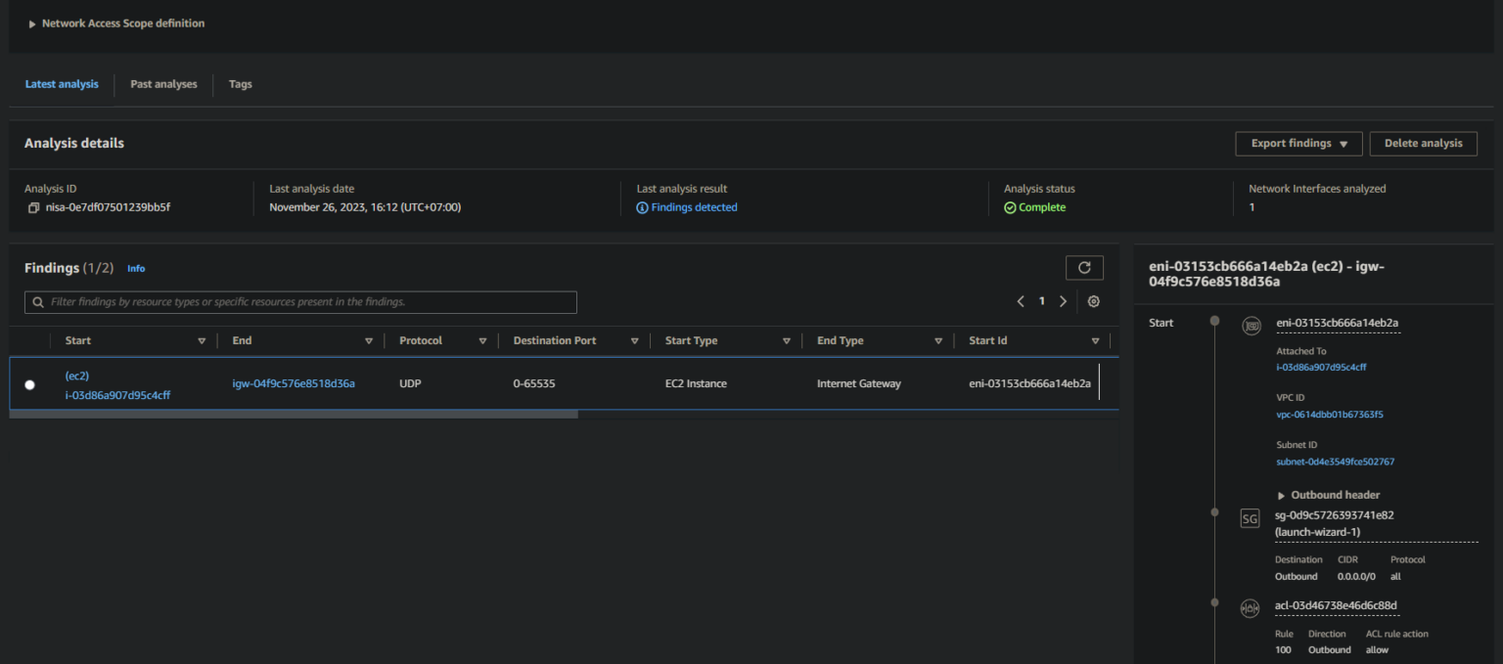Click the horizontal scrollbar under findings table
This screenshot has width=1503, height=664.
[294, 415]
